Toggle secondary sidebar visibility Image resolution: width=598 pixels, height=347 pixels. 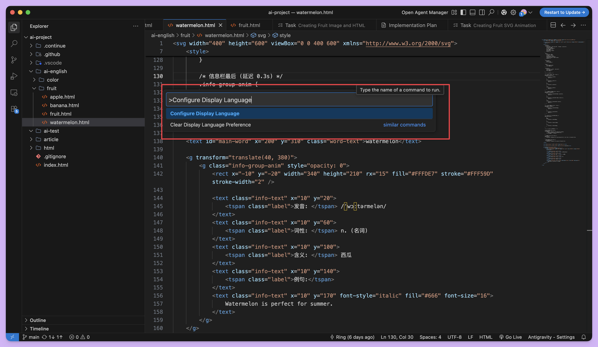click(482, 12)
